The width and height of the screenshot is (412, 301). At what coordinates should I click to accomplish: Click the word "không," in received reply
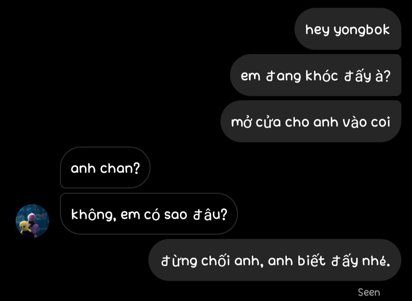coord(93,215)
